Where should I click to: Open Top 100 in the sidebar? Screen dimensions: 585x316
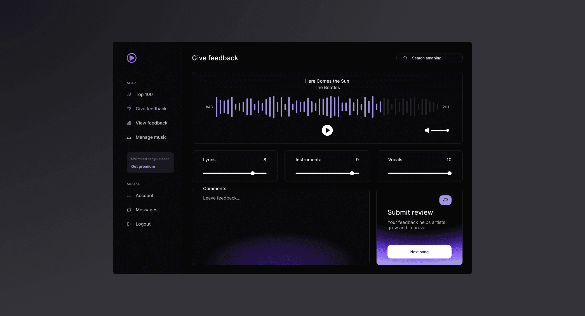click(144, 94)
